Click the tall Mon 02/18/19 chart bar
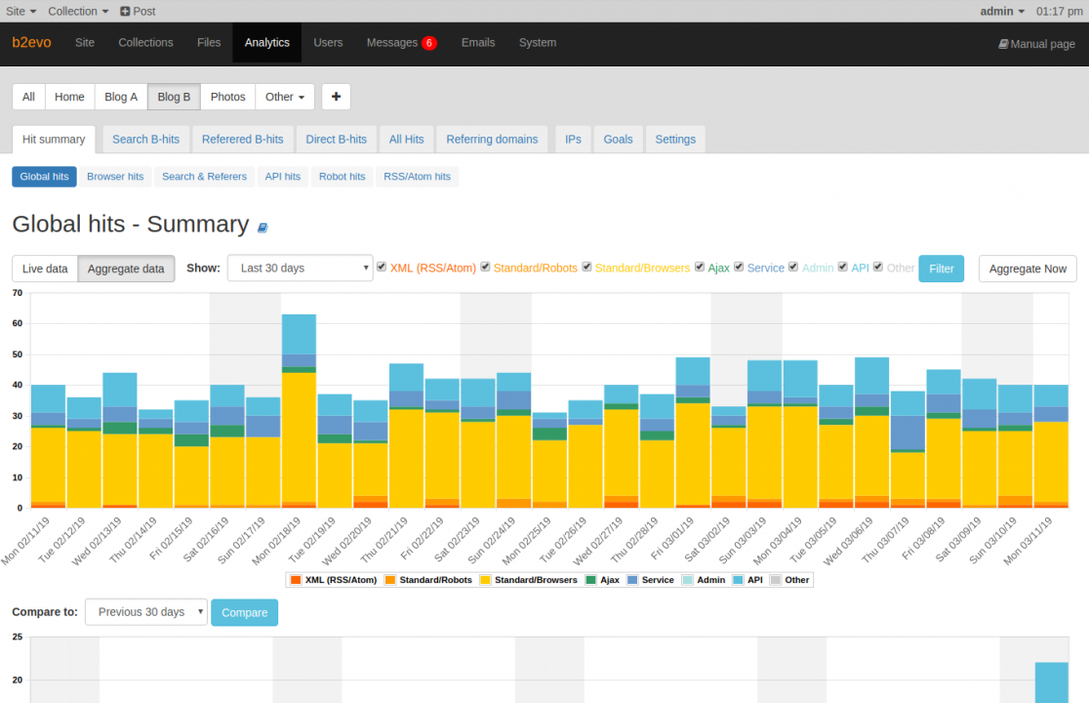 pos(299,411)
